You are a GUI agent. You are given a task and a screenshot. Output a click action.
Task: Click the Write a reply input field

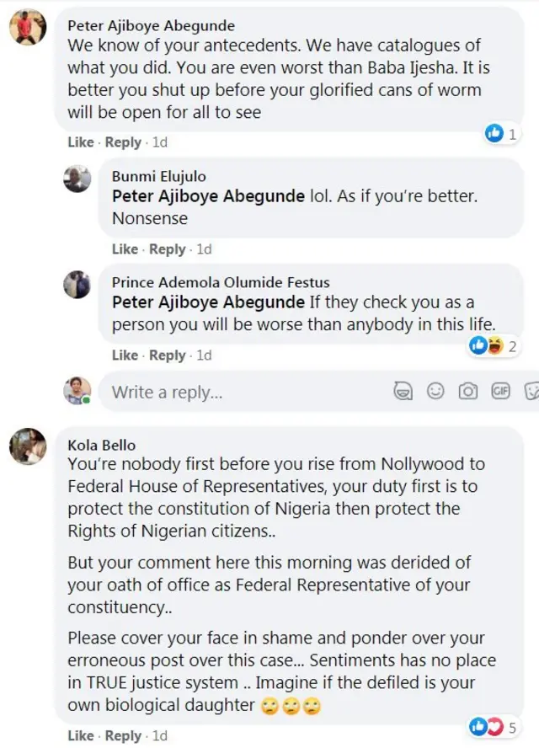pos(211,390)
